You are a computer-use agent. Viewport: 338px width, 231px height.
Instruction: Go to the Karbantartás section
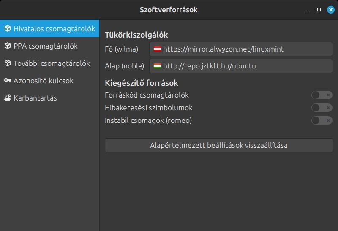(49, 98)
